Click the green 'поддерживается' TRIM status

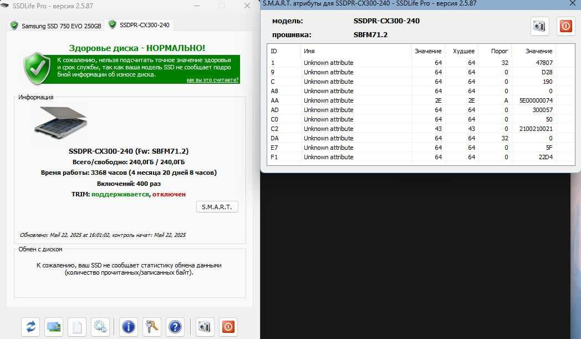coord(120,194)
